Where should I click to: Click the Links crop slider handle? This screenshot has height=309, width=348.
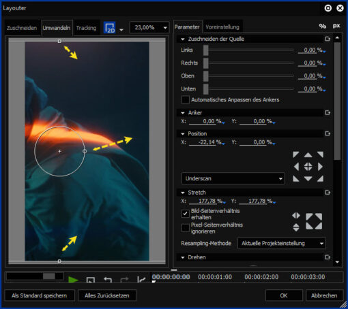[x=205, y=50]
